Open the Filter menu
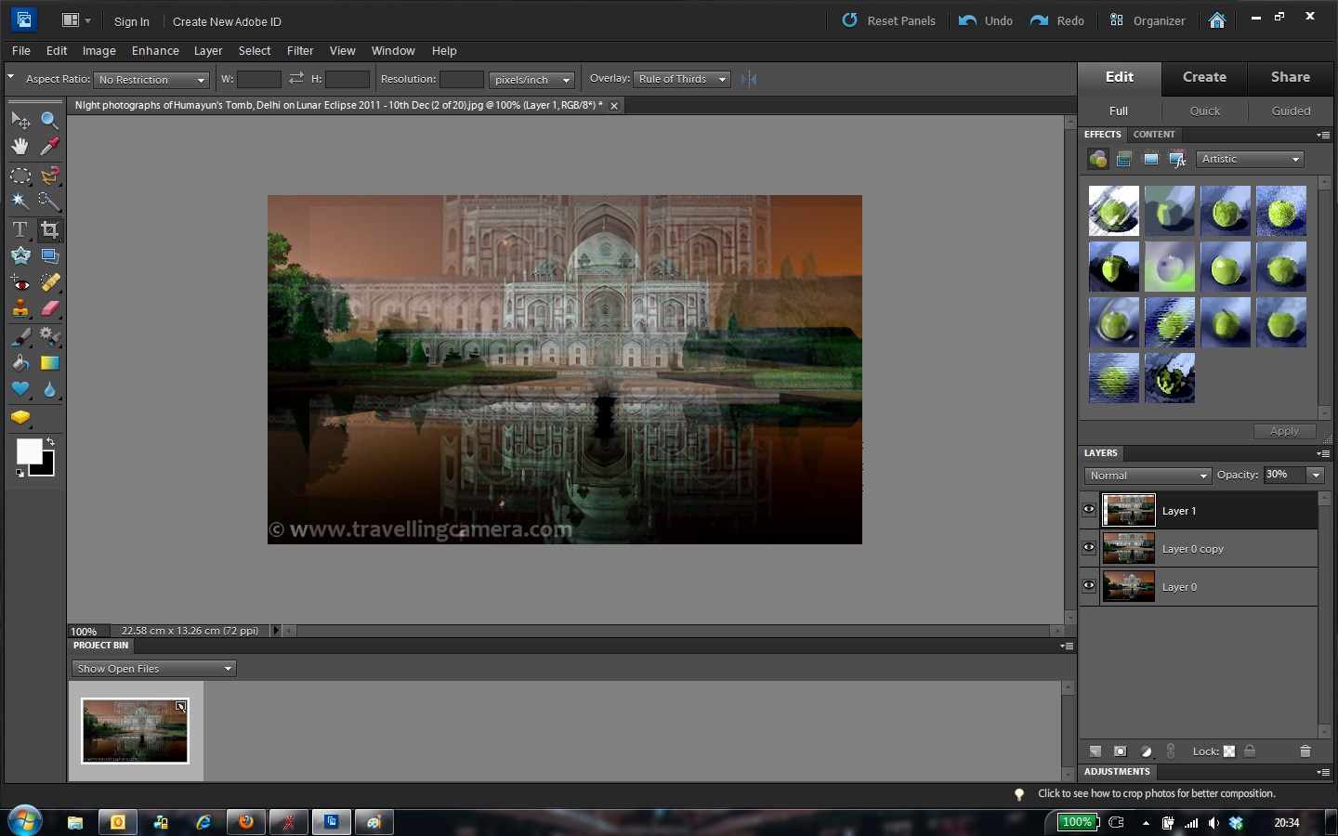The height and width of the screenshot is (836, 1338). 299,51
